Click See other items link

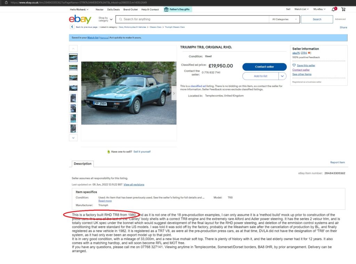302,74
